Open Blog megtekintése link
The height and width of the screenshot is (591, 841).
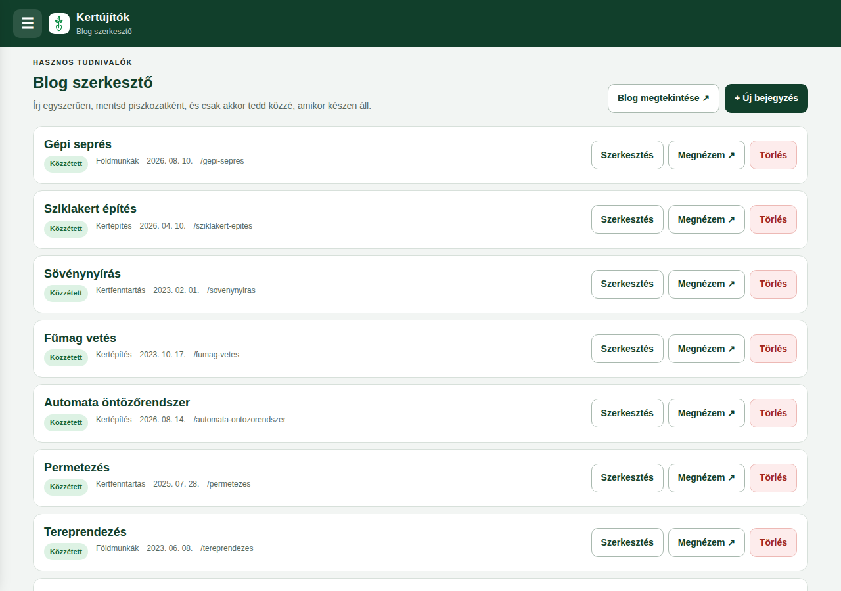tap(664, 98)
